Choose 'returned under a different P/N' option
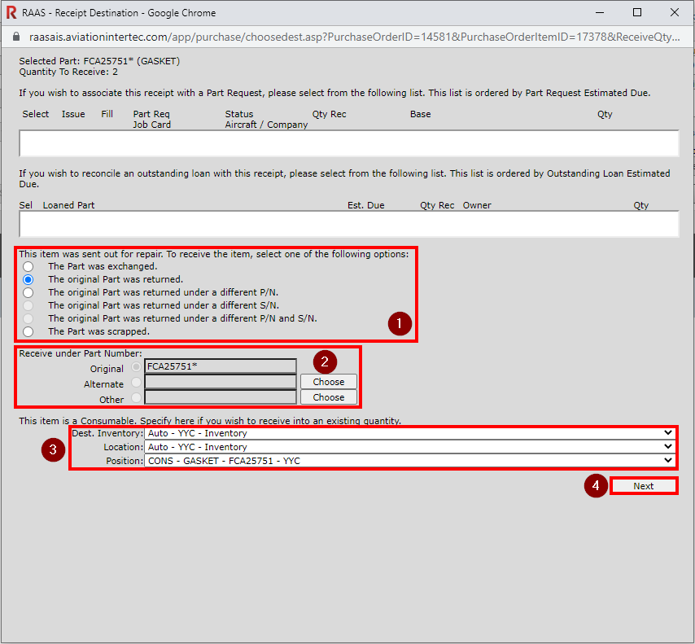The image size is (695, 644). [28, 292]
